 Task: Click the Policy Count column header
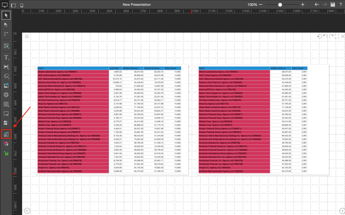pyautogui.click(x=172, y=68)
